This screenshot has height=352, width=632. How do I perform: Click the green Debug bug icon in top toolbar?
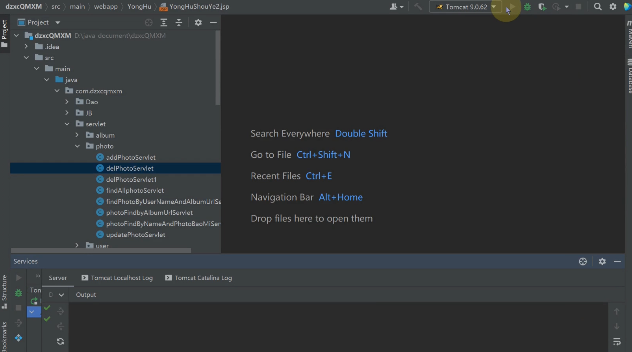click(x=527, y=7)
